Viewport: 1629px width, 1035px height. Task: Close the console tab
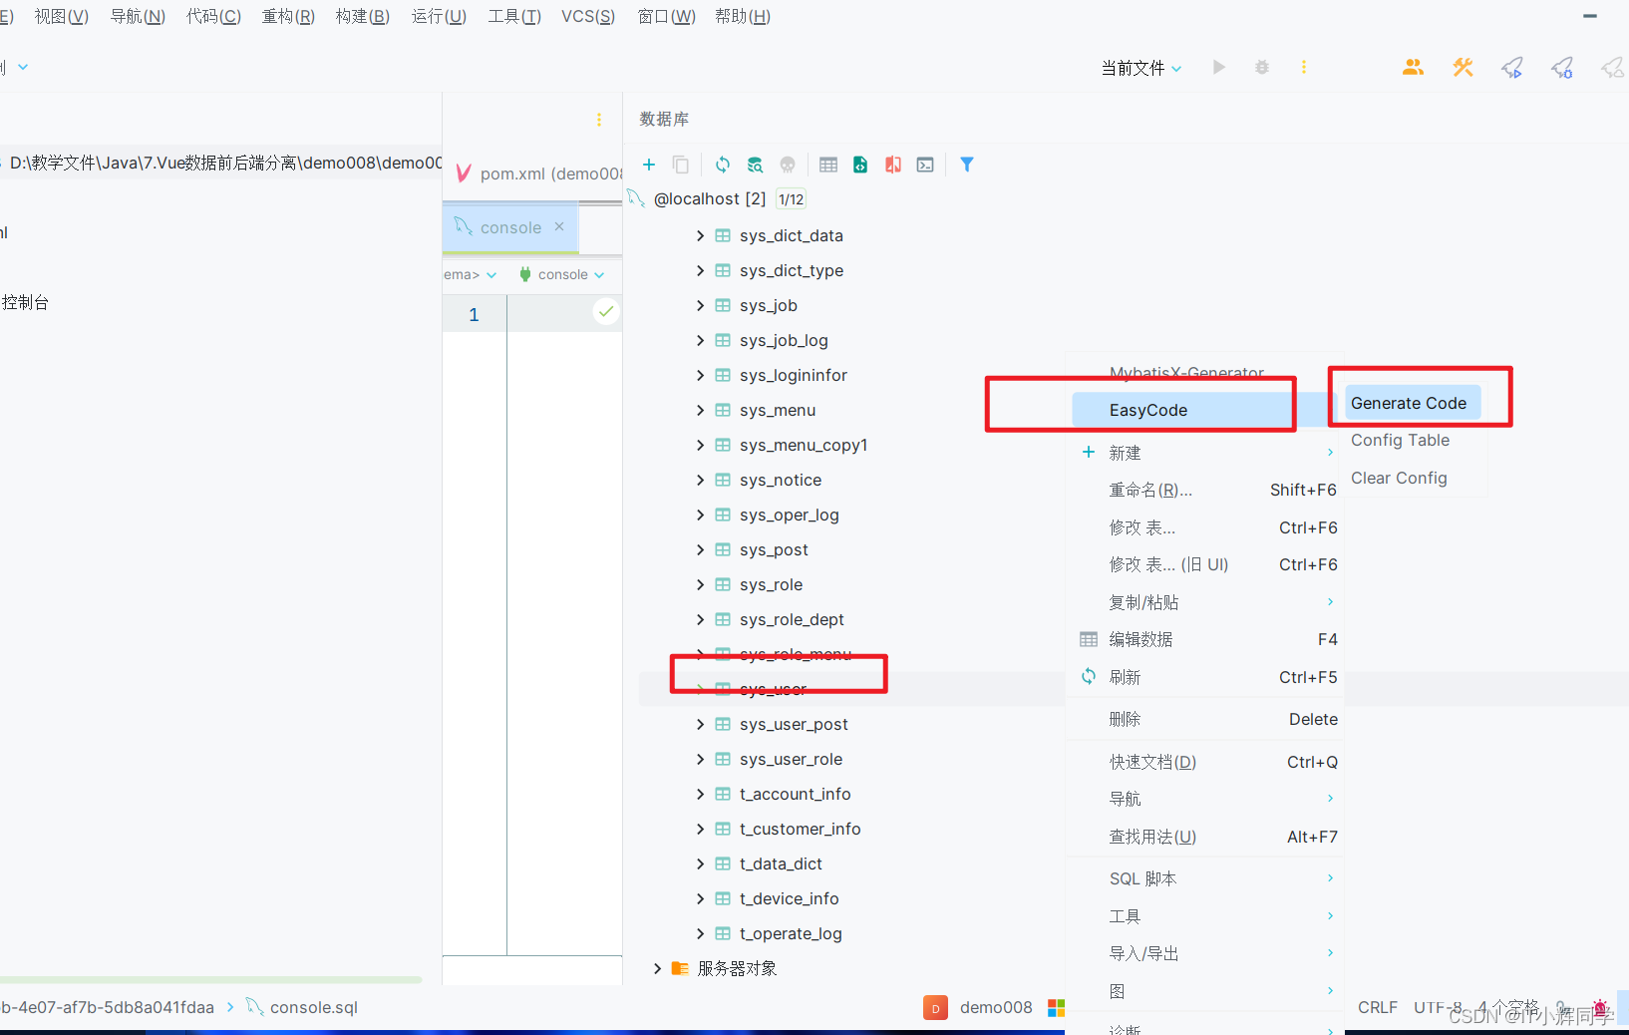click(559, 226)
